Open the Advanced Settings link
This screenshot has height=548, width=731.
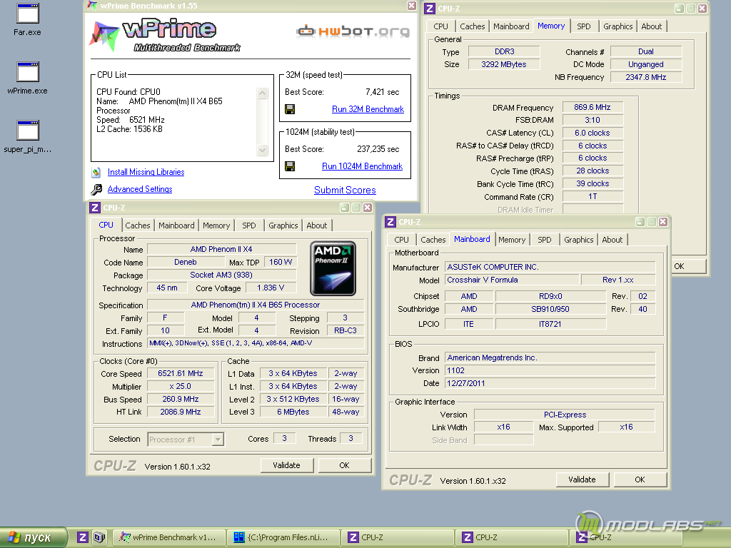[x=140, y=189]
